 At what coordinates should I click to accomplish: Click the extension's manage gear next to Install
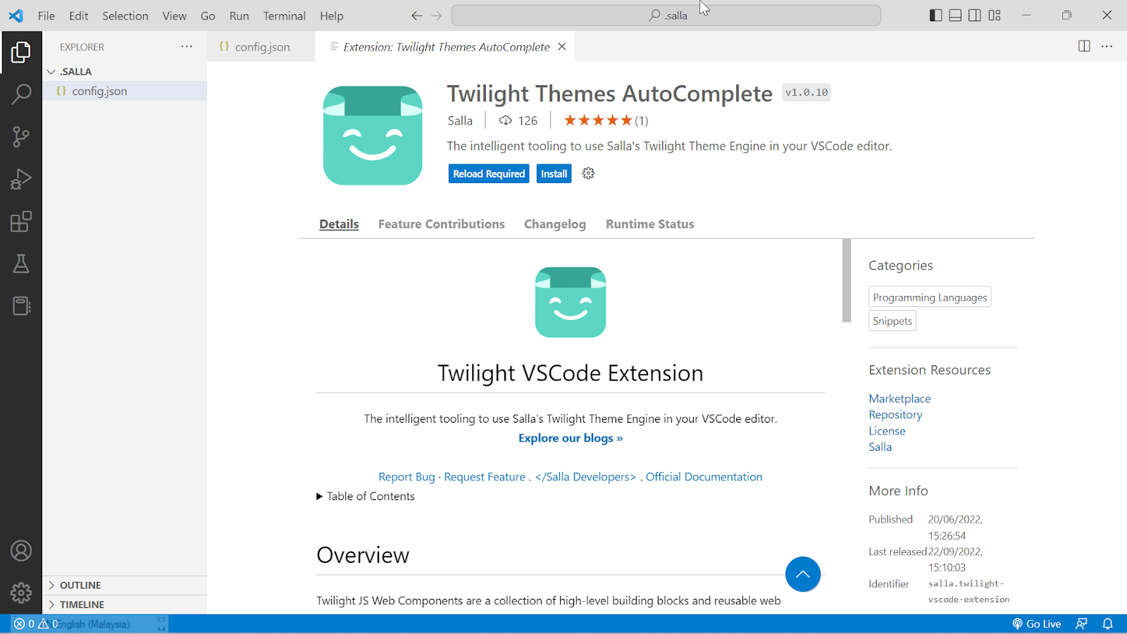[x=588, y=173]
